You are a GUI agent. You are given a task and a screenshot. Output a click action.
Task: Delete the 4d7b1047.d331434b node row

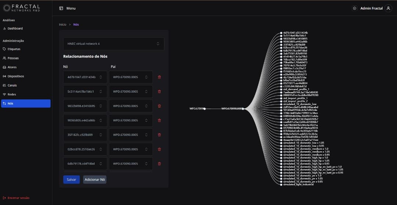[x=159, y=77]
